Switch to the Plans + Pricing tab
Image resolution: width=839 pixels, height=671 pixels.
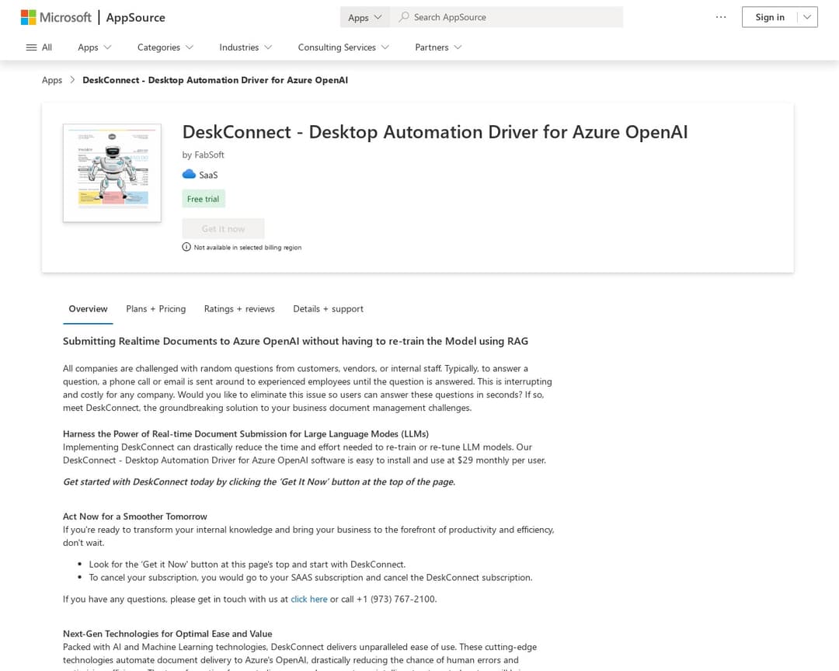coord(155,308)
